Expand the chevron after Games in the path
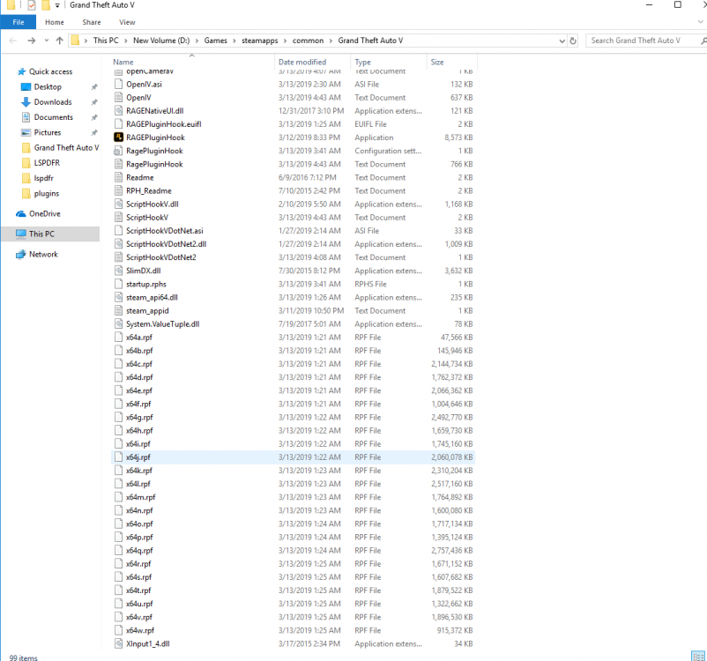 [x=234, y=41]
